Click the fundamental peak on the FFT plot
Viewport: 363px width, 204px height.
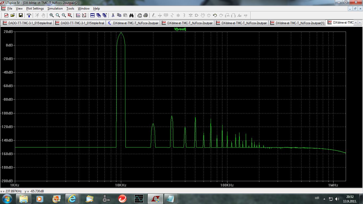click(x=121, y=32)
